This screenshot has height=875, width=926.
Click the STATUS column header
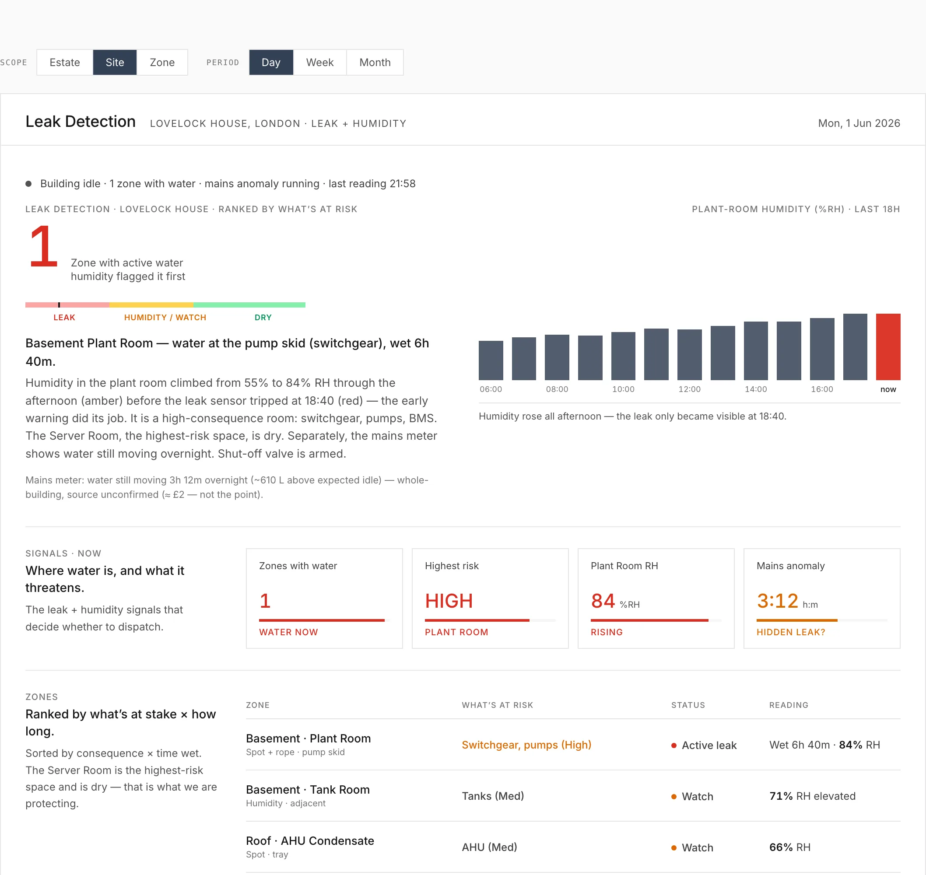pyautogui.click(x=688, y=705)
